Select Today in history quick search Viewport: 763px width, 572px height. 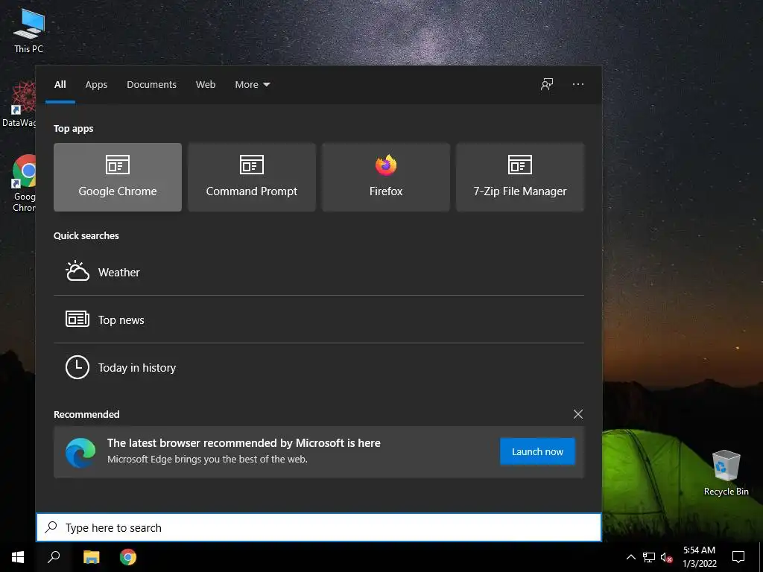(x=319, y=367)
